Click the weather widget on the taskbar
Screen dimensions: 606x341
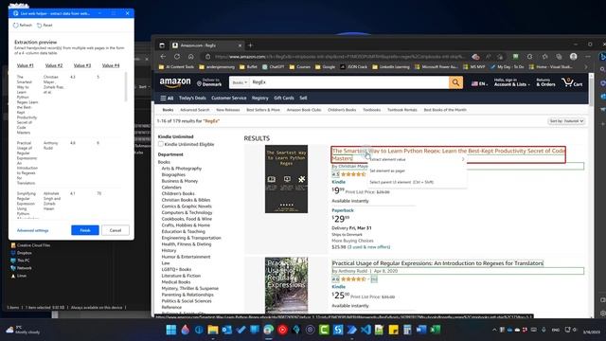point(23,330)
